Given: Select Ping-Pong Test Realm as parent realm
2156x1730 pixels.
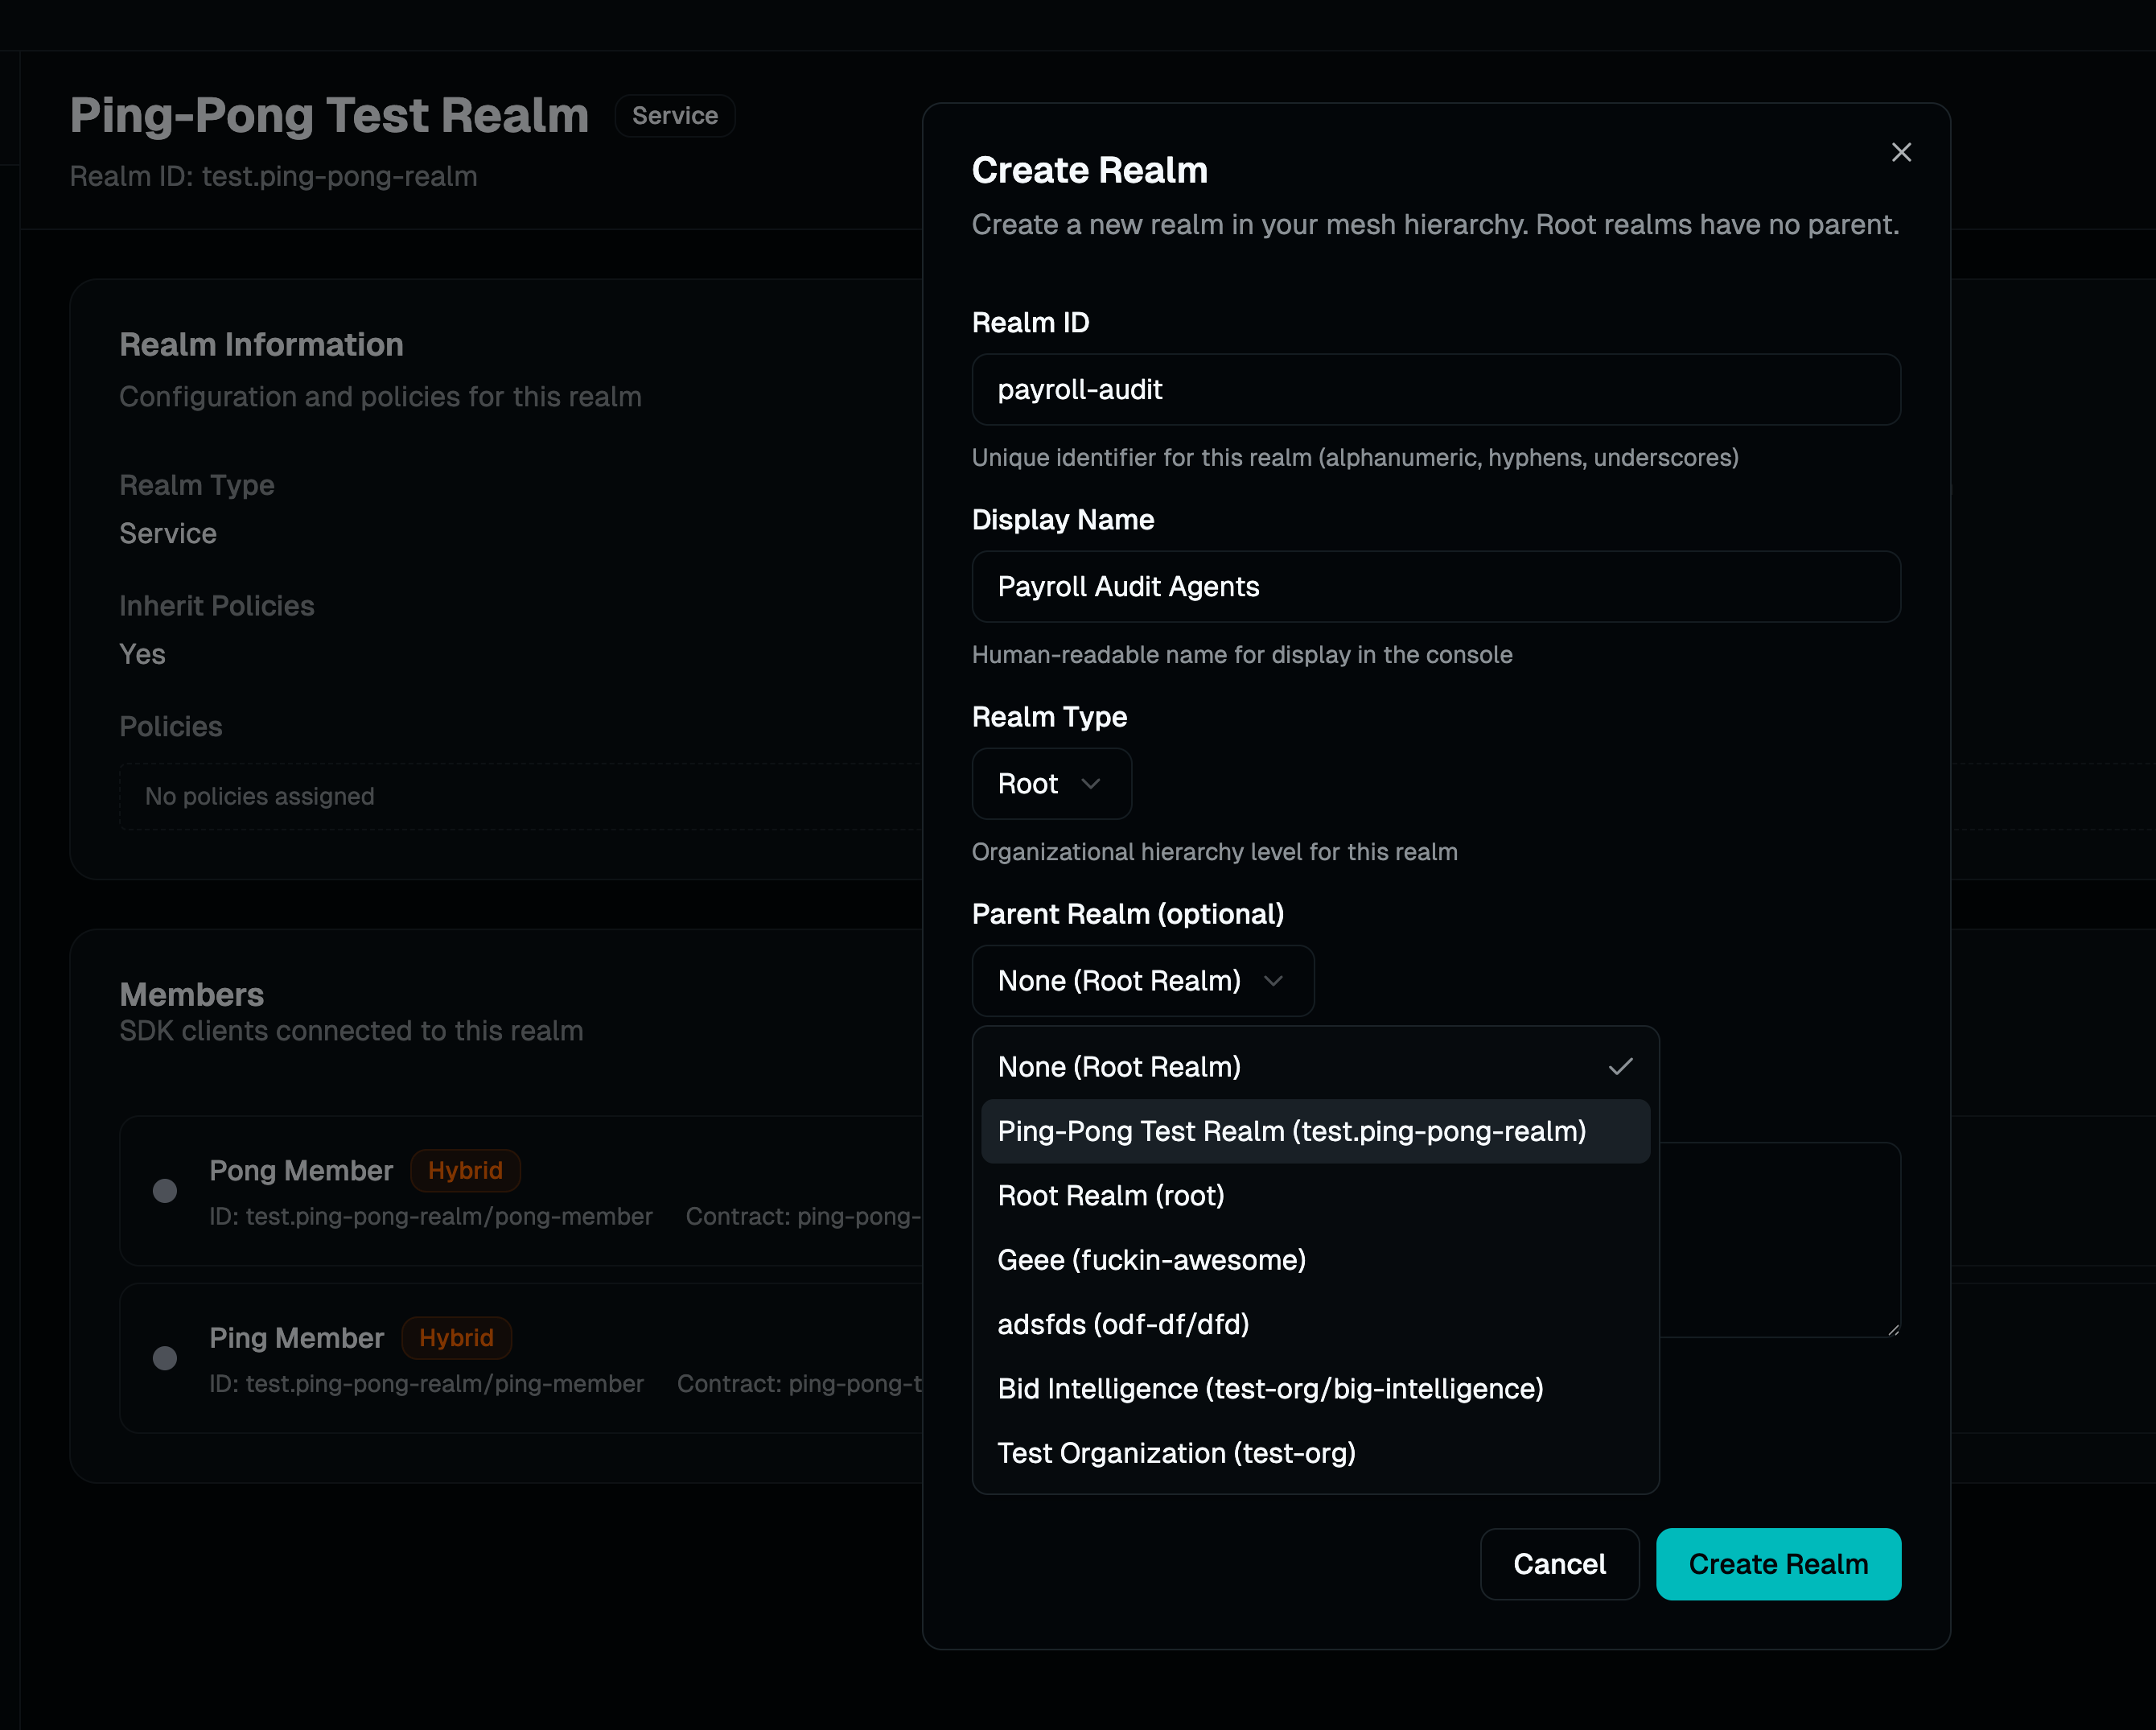Looking at the screenshot, I should pyautogui.click(x=1291, y=1131).
